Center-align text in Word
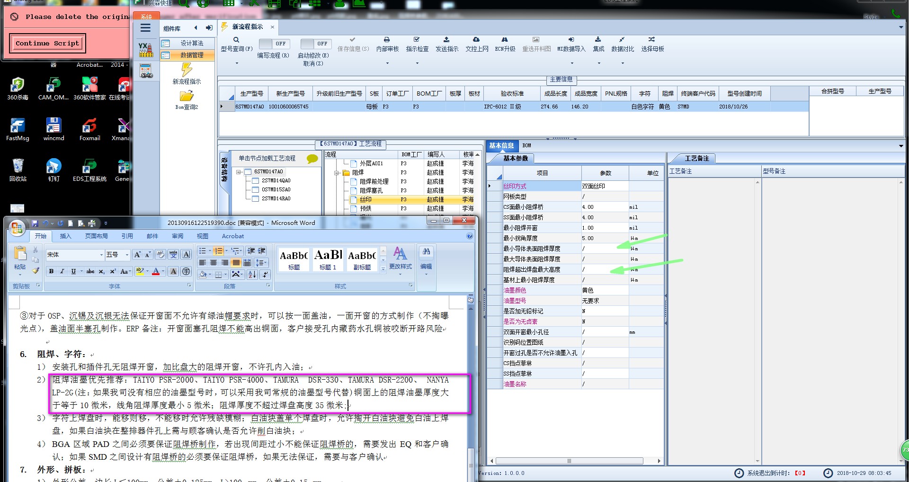This screenshot has width=909, height=482. pos(214,263)
